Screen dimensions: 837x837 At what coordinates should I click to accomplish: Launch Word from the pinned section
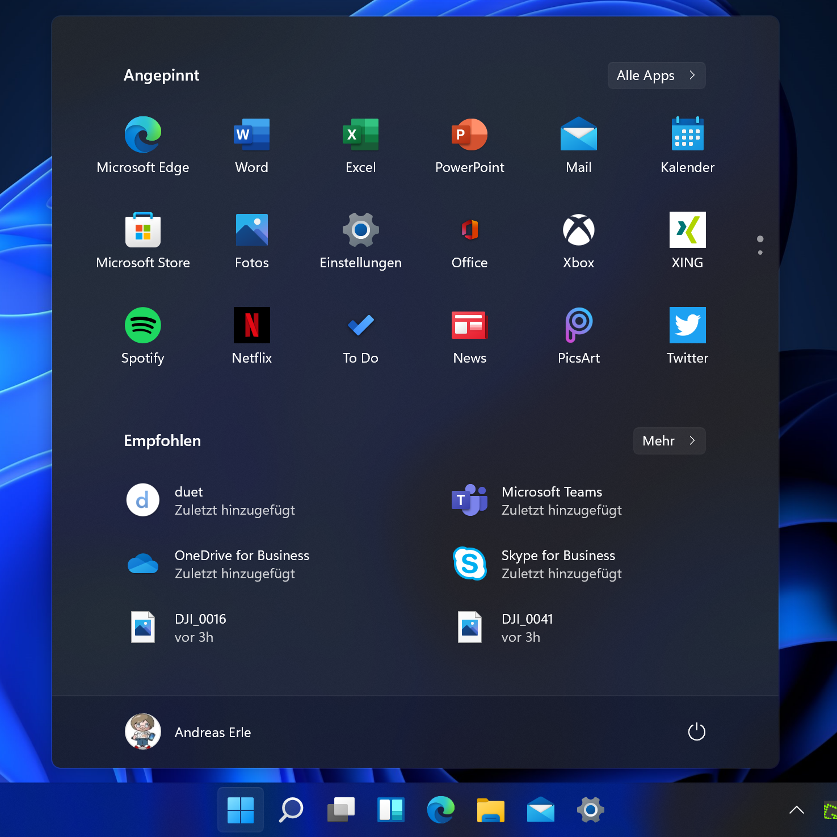(252, 146)
